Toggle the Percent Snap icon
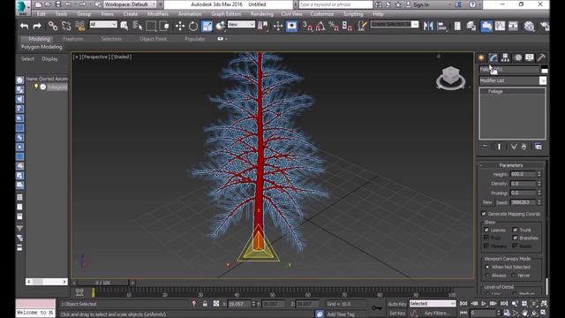 click(334, 26)
